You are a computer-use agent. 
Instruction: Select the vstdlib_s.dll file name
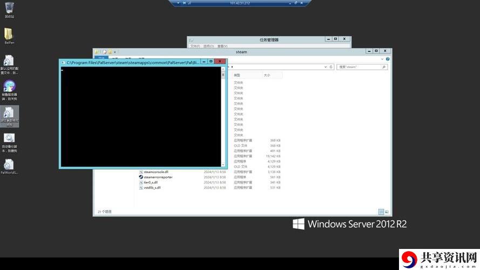click(152, 187)
